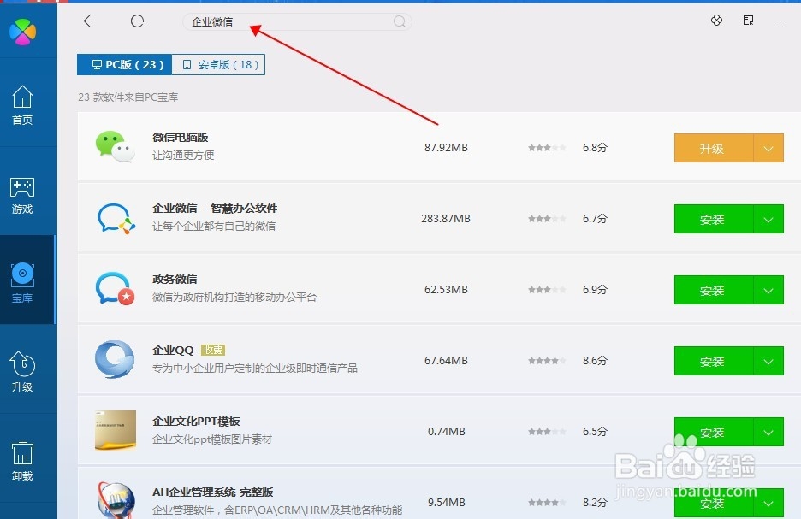Click the magnifier search icon
Viewport: 801px width, 519px height.
(400, 21)
